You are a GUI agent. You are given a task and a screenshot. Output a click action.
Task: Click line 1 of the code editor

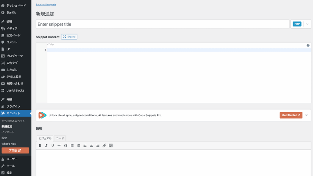179,50
